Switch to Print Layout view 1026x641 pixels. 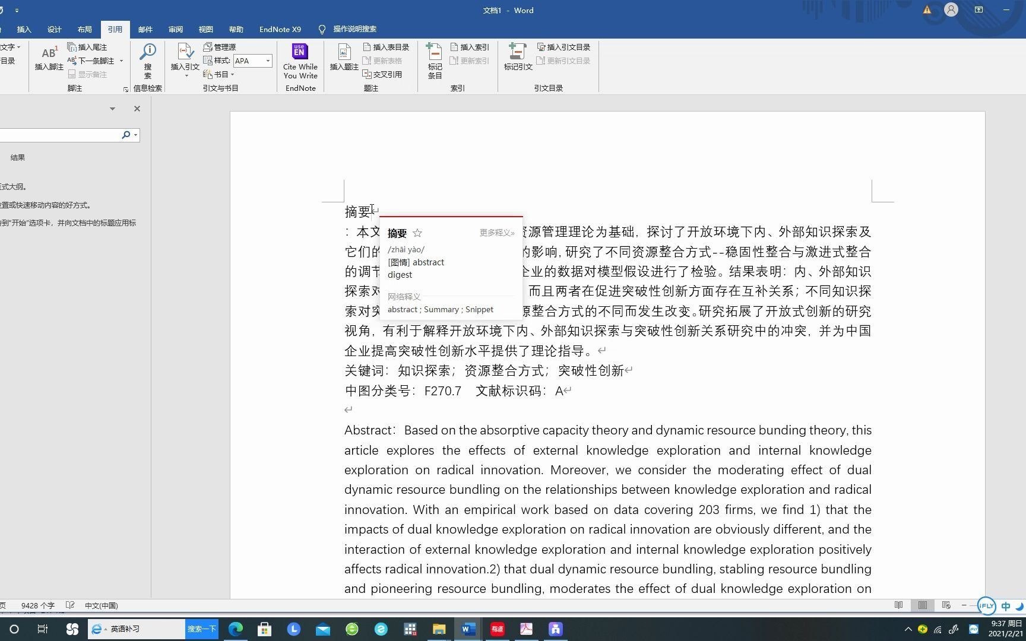point(922,605)
